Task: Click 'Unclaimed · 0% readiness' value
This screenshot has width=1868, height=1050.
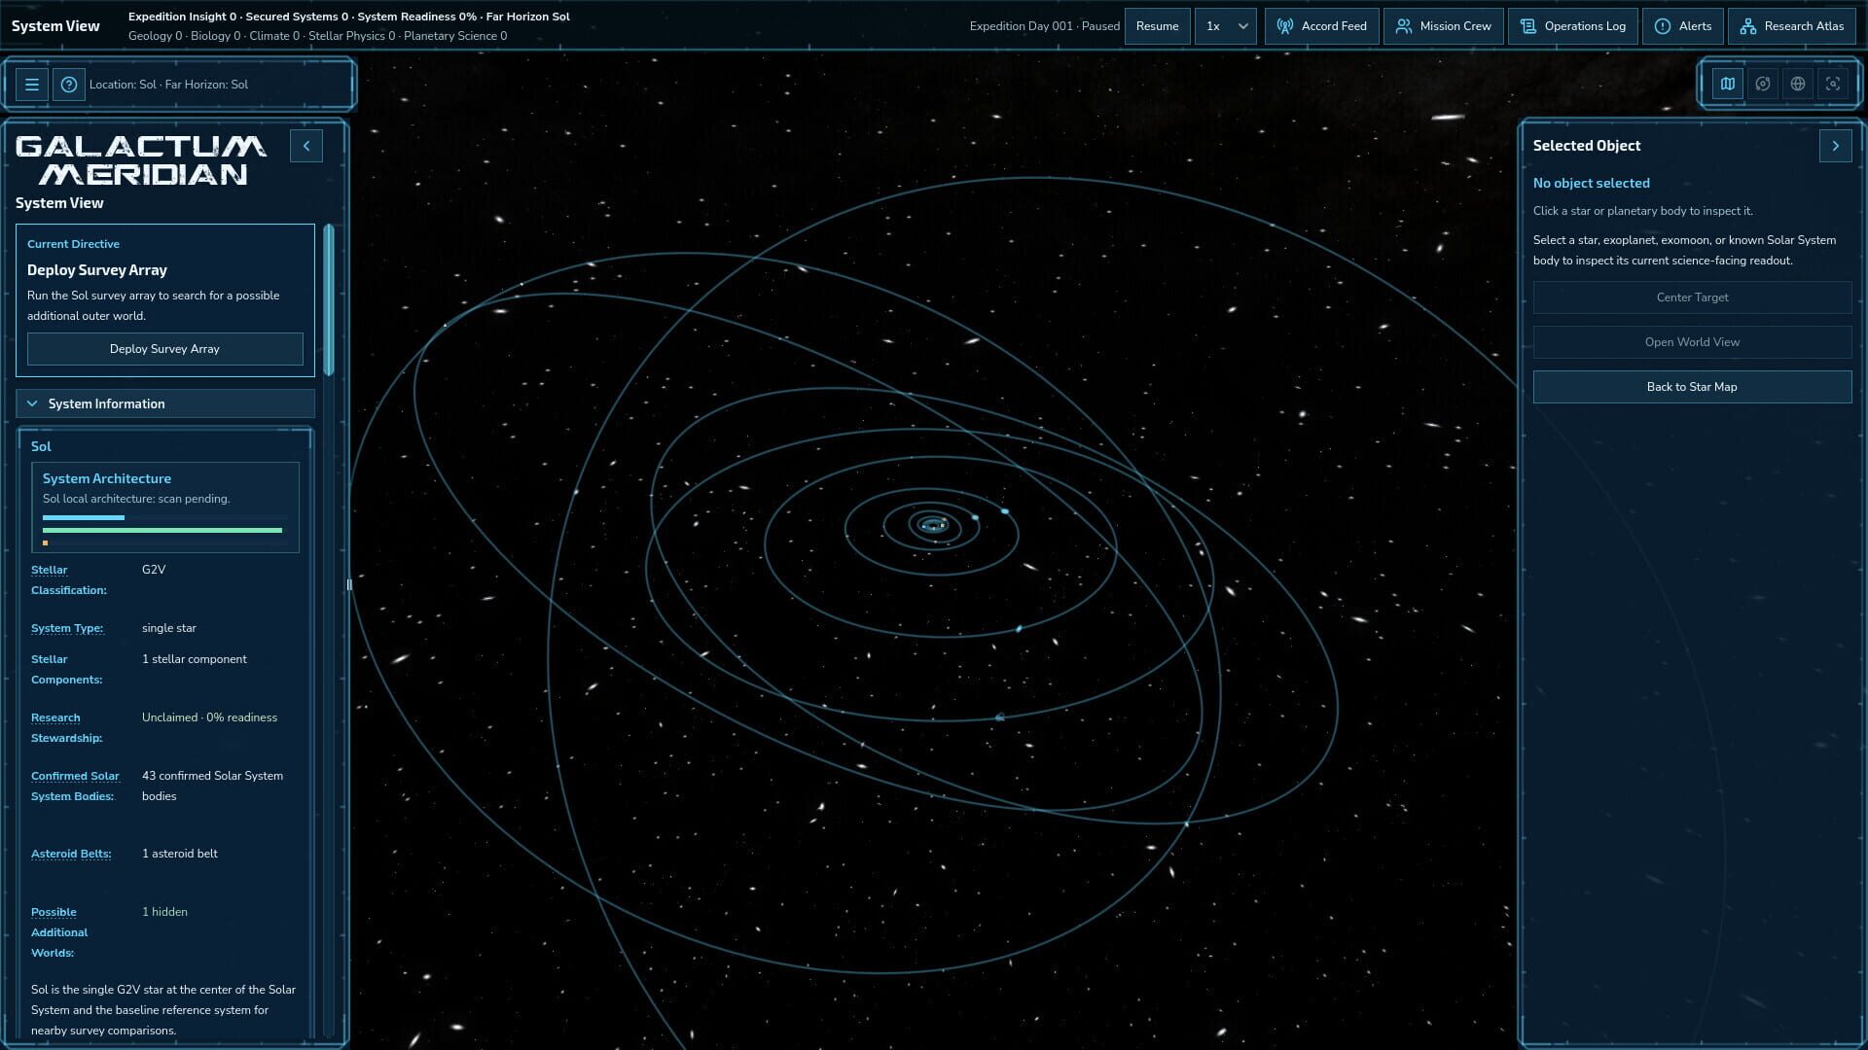Action: tap(209, 717)
